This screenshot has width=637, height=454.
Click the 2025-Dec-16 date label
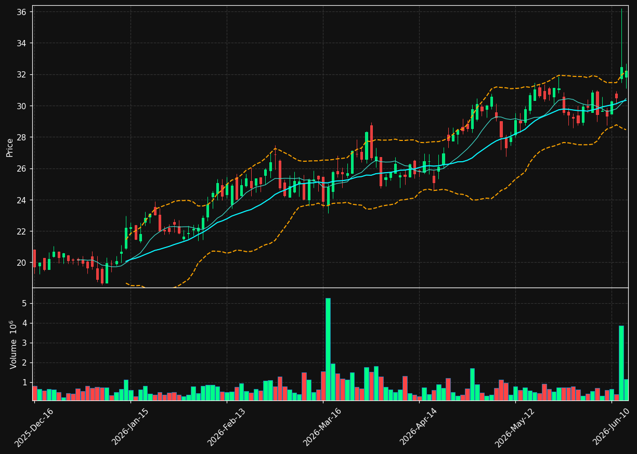pyautogui.click(x=34, y=427)
